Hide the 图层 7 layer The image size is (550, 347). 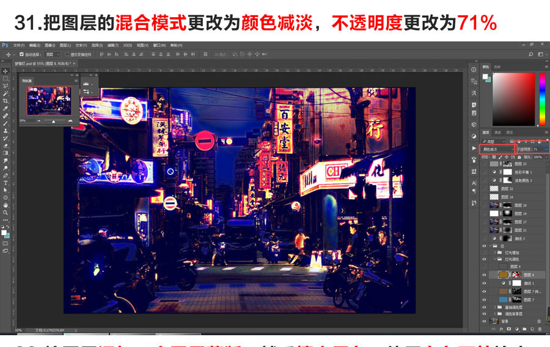coord(485,300)
